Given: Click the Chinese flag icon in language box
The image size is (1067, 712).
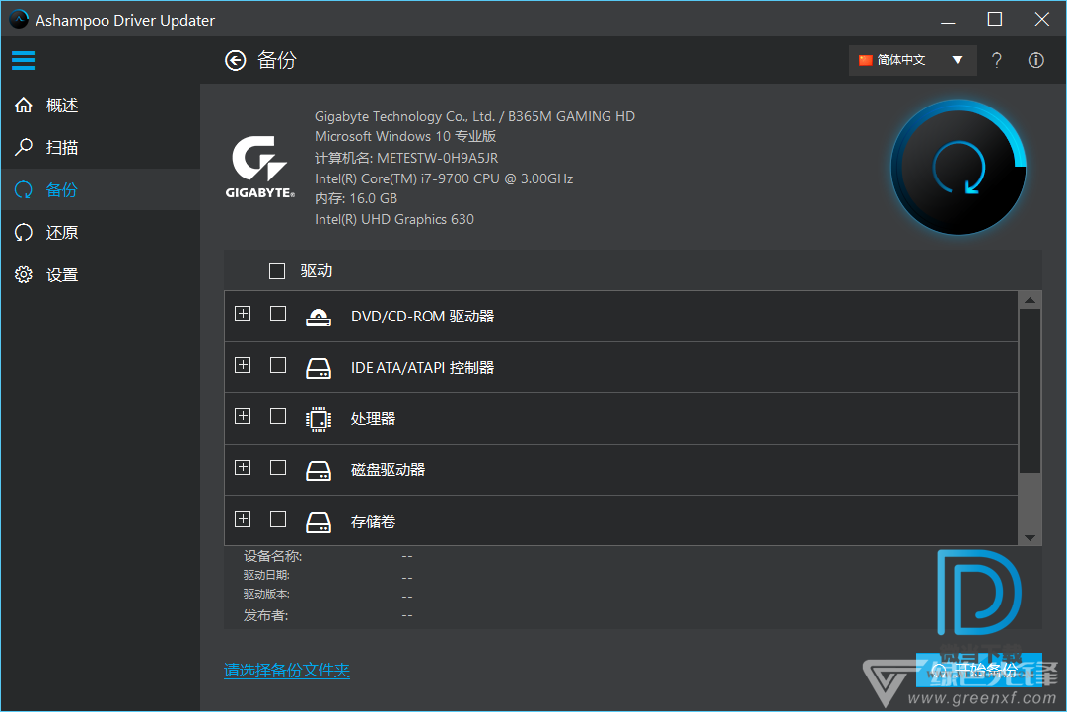Looking at the screenshot, I should 865,60.
